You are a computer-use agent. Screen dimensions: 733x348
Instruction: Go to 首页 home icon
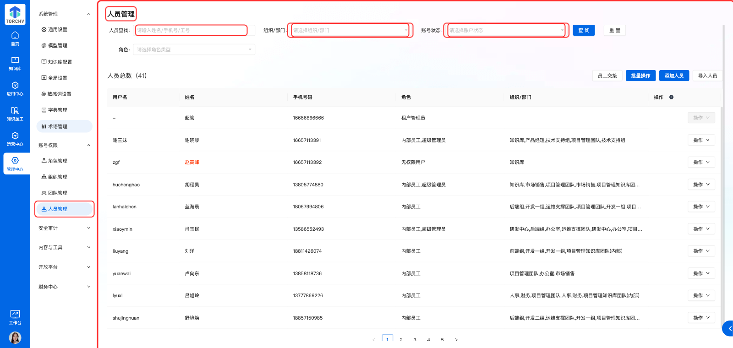(x=15, y=38)
